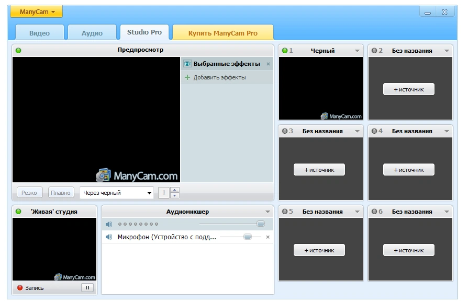468x303 pixels.
Task: Toggle the green Предпросмотр status indicator
Action: pyautogui.click(x=18, y=50)
